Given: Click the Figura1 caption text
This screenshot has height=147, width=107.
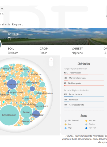Looking at the screenshot, I should (x=85, y=139).
